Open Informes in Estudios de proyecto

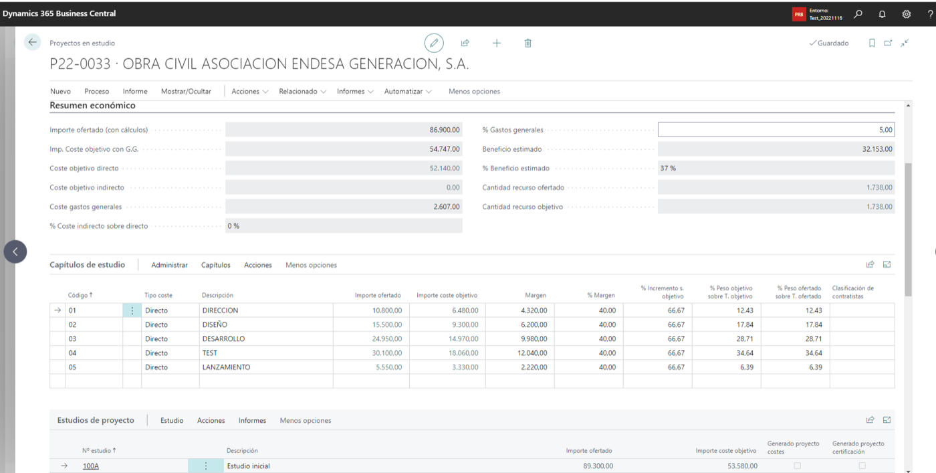coord(252,420)
